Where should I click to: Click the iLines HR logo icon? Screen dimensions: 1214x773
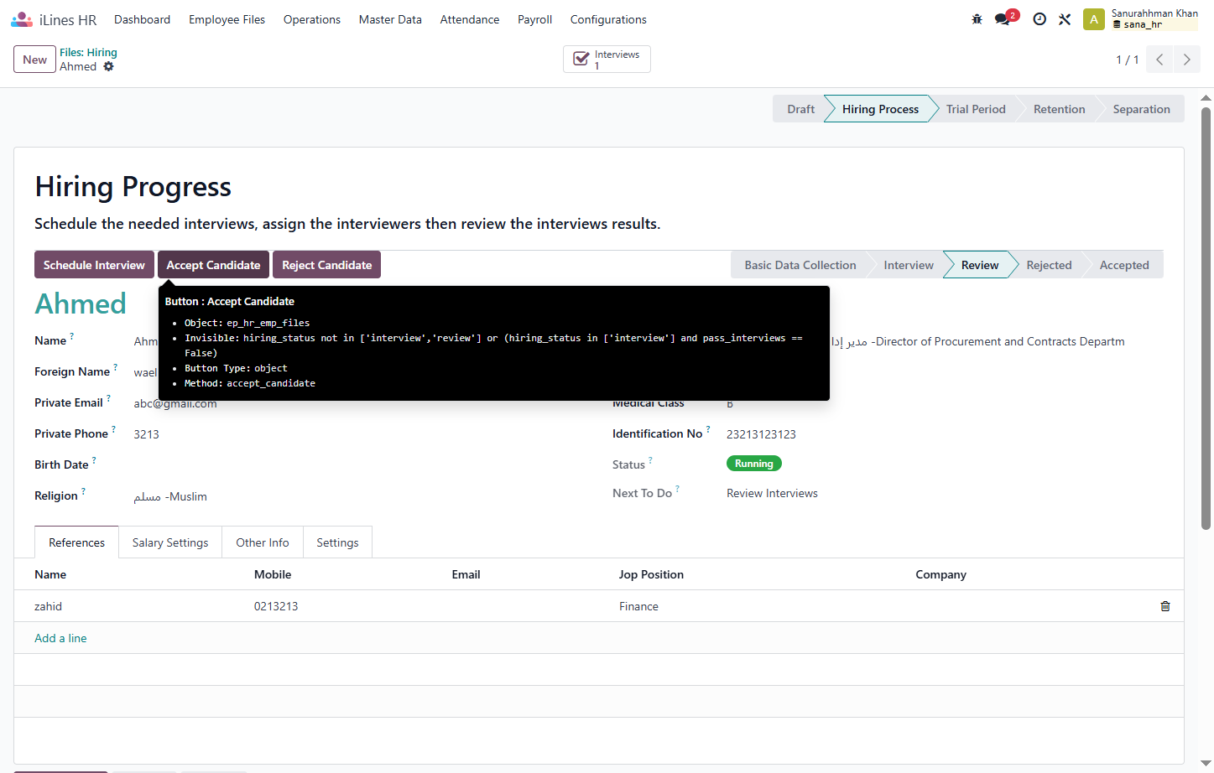22,19
